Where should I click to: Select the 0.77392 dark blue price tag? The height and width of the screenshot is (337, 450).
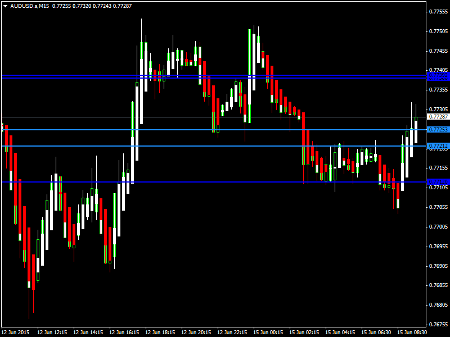point(438,76)
